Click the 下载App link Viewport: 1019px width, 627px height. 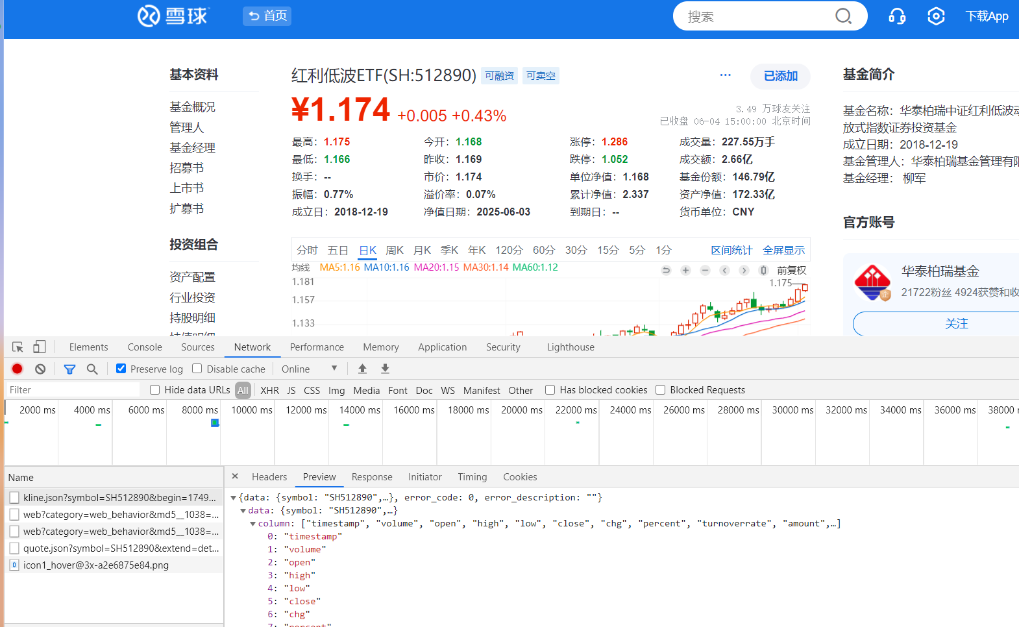pyautogui.click(x=987, y=16)
